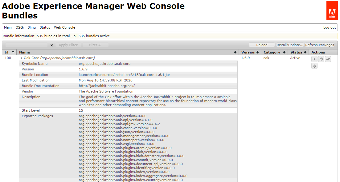Image resolution: width=340 pixels, height=182 pixels.
Task: Open the Install/Update dialog
Action: tap(290, 45)
